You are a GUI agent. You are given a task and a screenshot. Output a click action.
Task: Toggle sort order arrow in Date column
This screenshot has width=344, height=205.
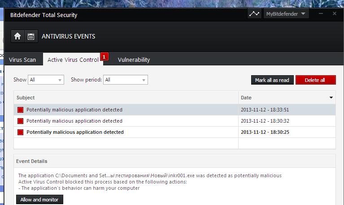(x=331, y=98)
